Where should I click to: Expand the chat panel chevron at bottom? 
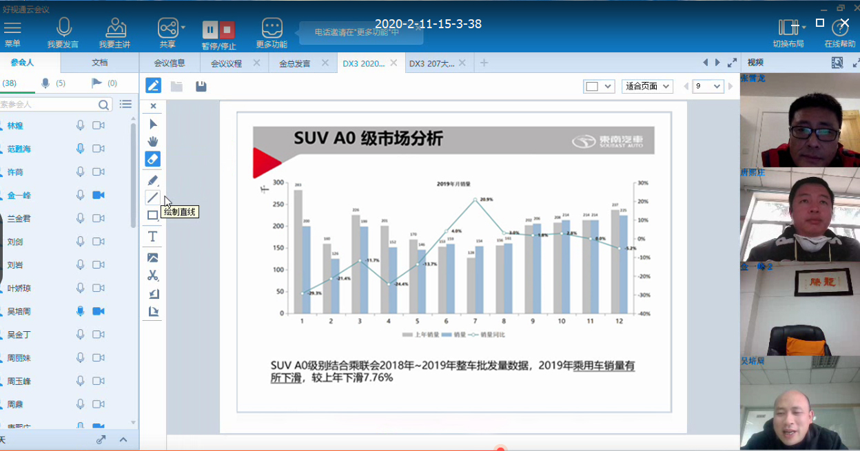tap(123, 440)
